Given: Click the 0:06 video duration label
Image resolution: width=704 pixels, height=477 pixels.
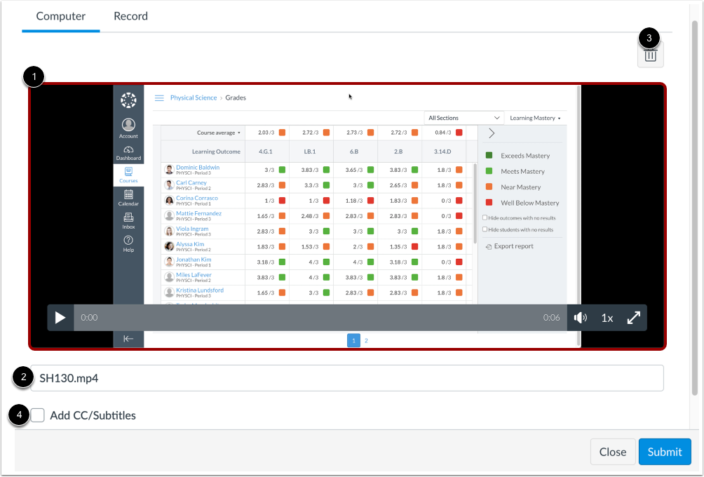Looking at the screenshot, I should click(551, 318).
